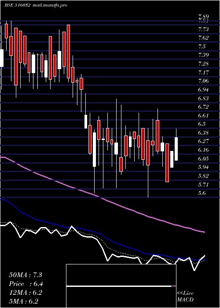Click the 5.82 price axis label
This screenshot has height=308, width=220.
click(x=203, y=176)
